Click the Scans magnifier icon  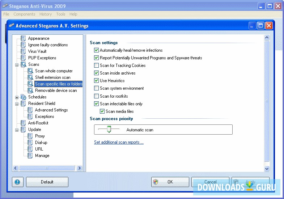pyautogui.click(x=24, y=64)
